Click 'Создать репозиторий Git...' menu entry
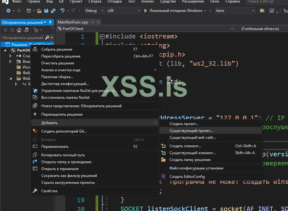 tap(64, 131)
